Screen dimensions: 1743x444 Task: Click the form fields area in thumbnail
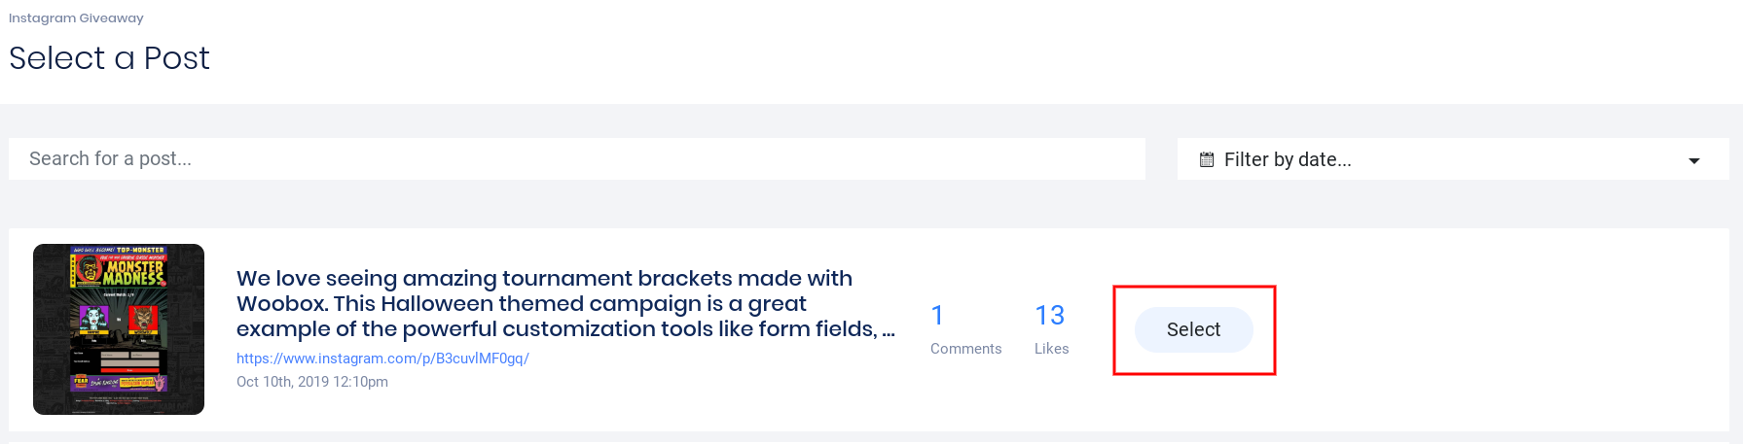[130, 359]
